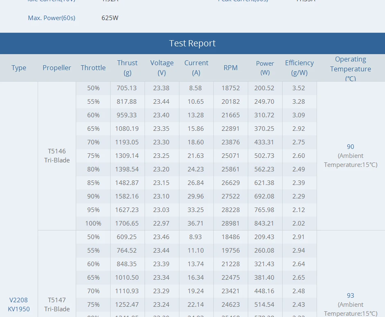
Task: Select the Thrust (g) column header
Action: pyautogui.click(x=127, y=68)
